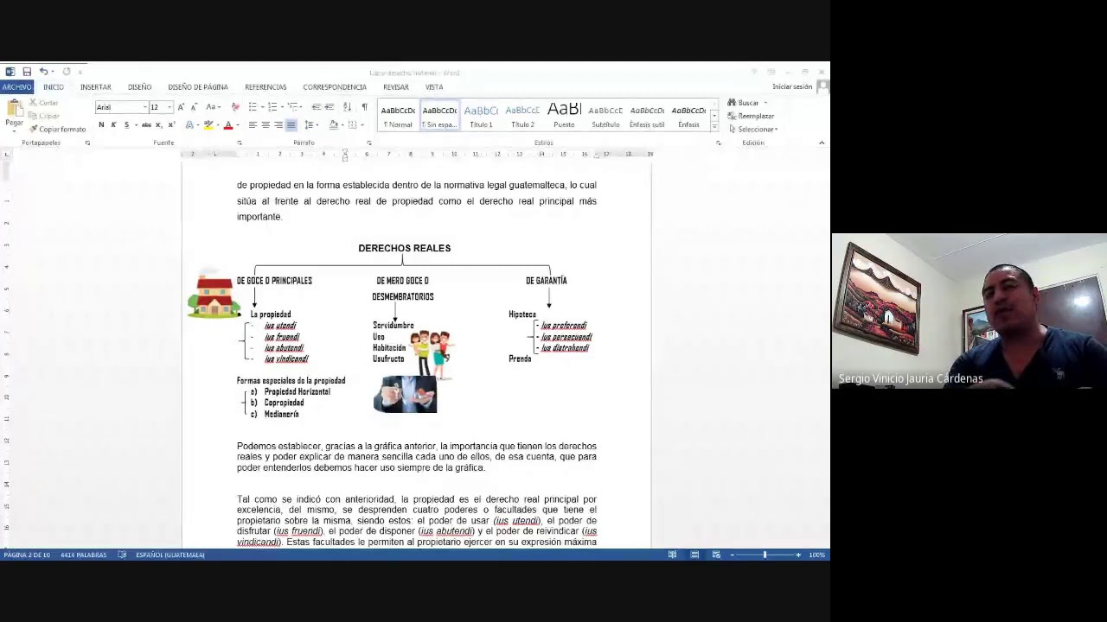Click the word count 4414 PALABRAS
Screen dimensions: 1107x622
click(84, 555)
